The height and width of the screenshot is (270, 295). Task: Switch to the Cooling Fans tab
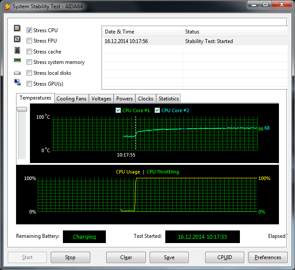coord(72,99)
